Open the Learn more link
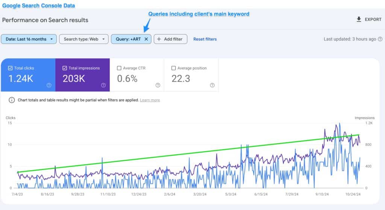 [x=150, y=100]
